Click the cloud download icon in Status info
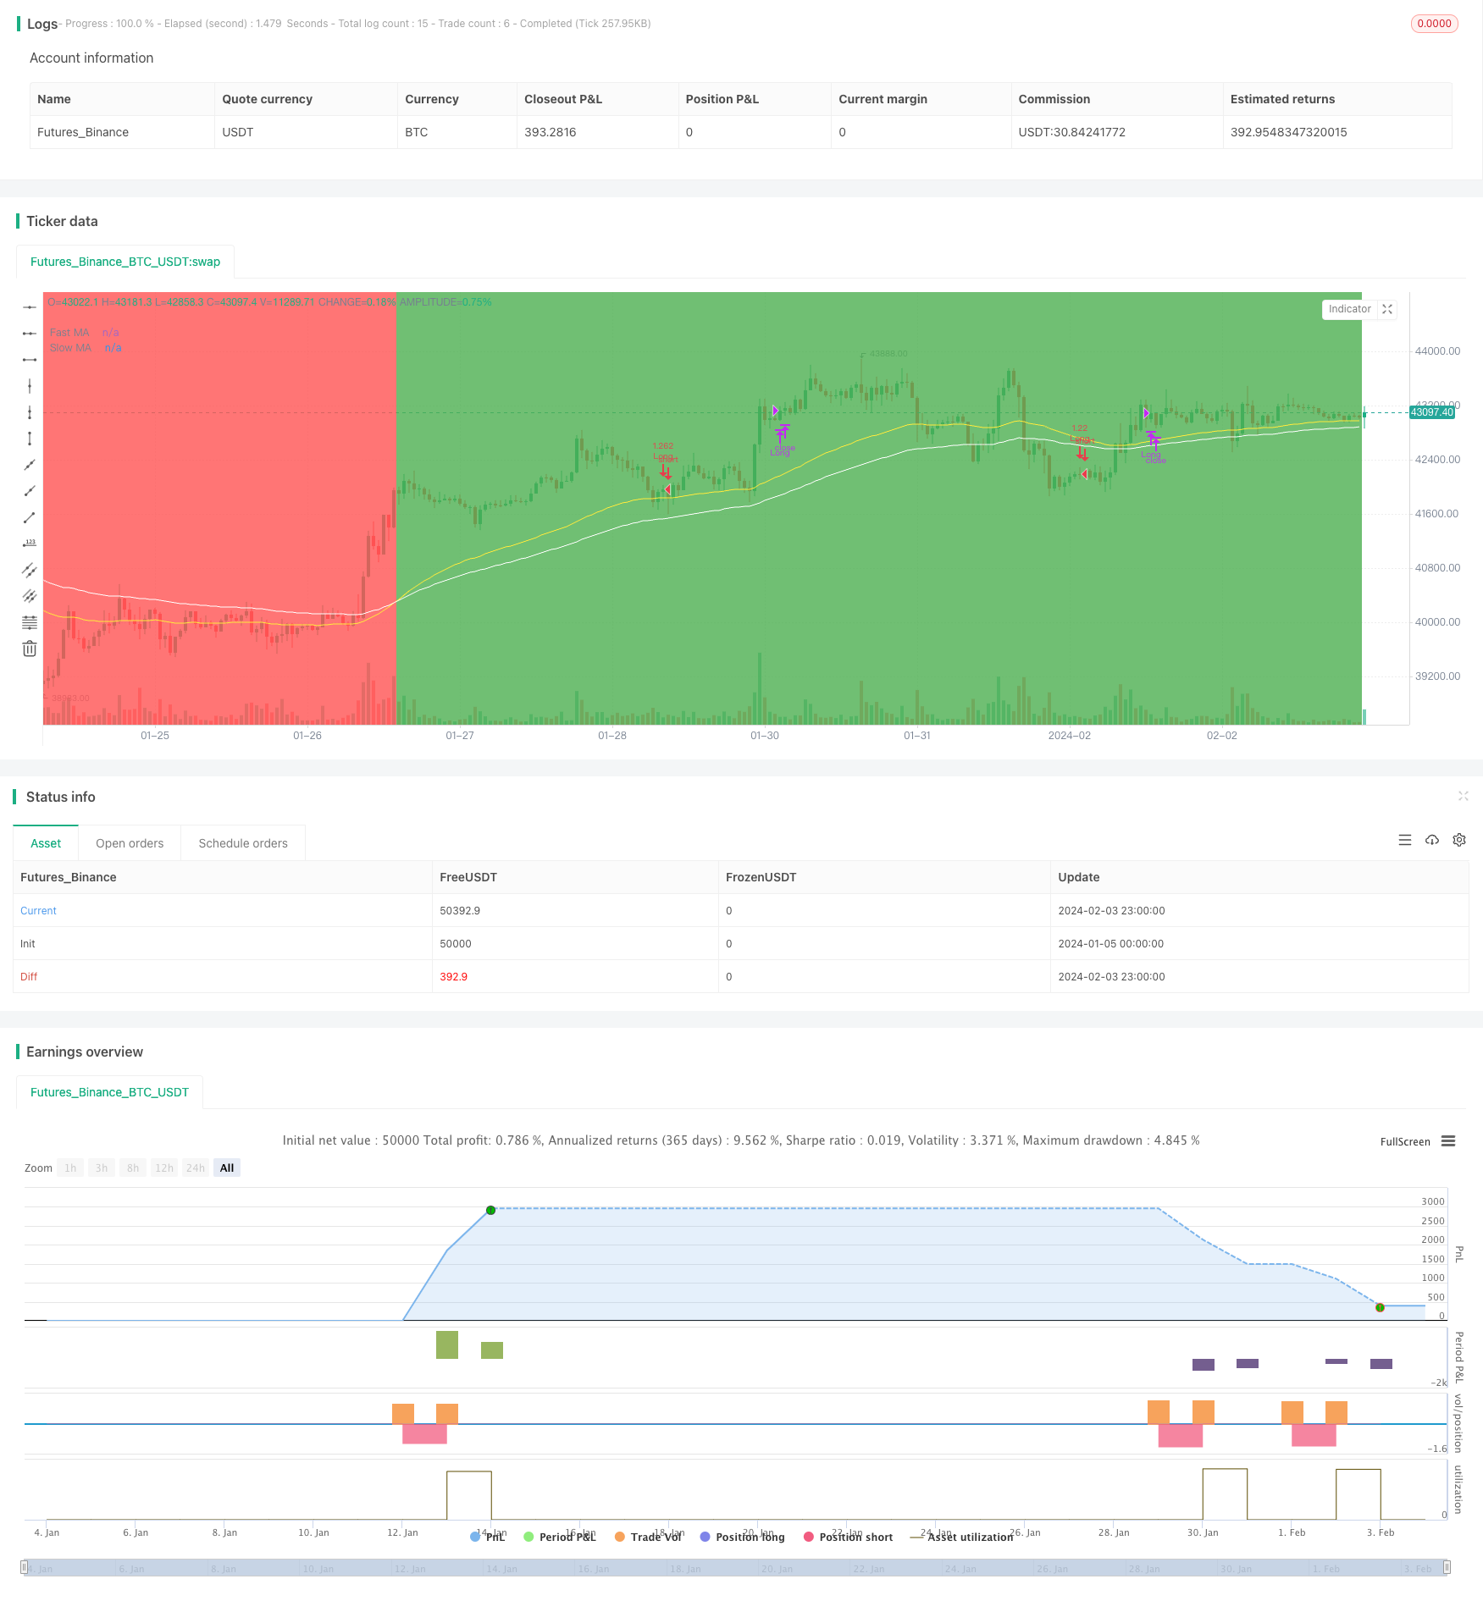 [x=1432, y=841]
